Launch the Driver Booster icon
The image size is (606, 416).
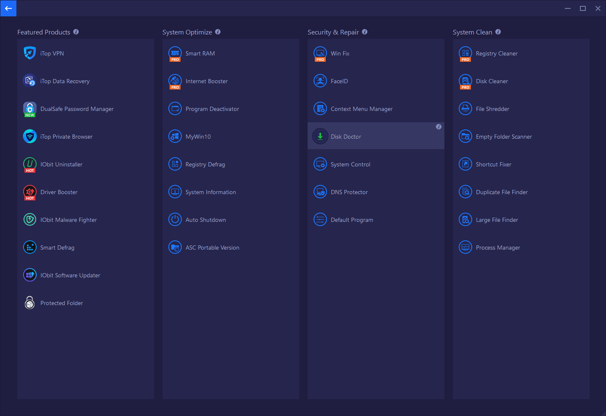(30, 192)
